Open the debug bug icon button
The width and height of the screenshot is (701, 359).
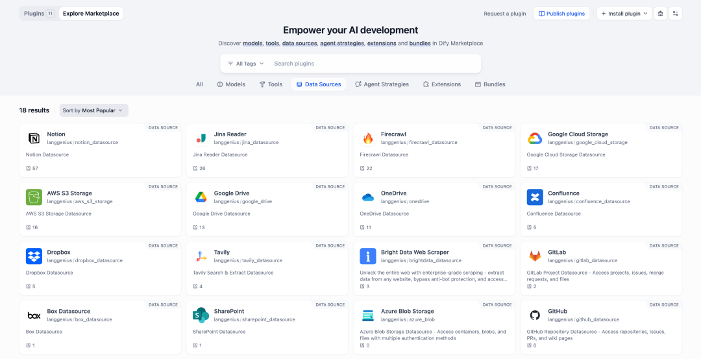[660, 14]
